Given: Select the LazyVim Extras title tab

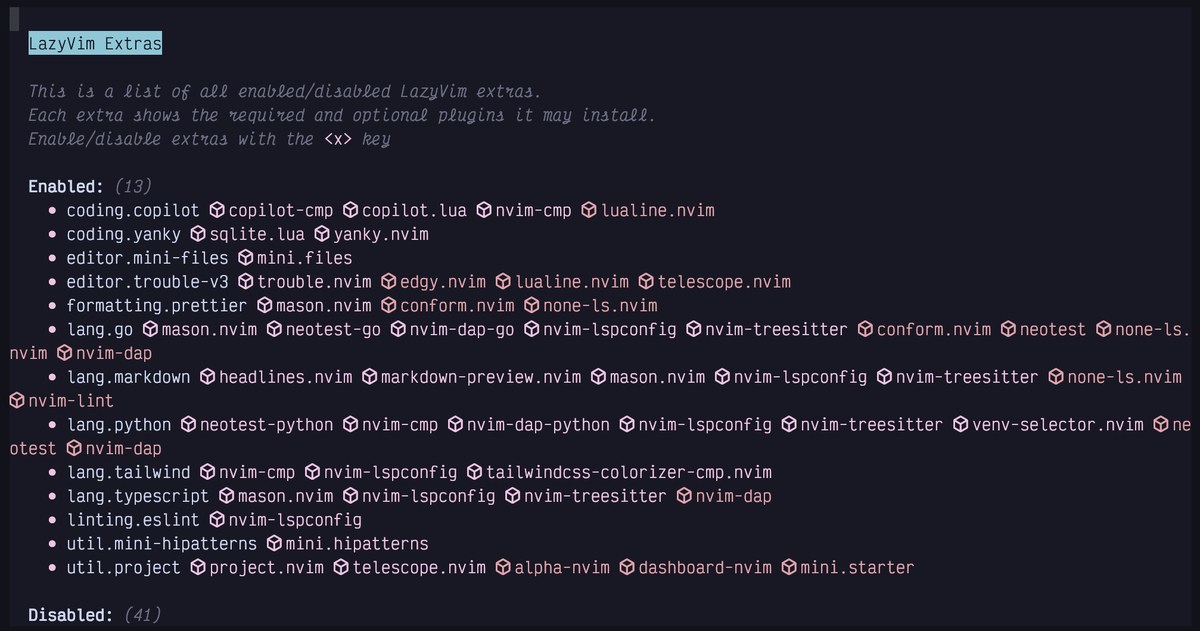Looking at the screenshot, I should point(95,43).
